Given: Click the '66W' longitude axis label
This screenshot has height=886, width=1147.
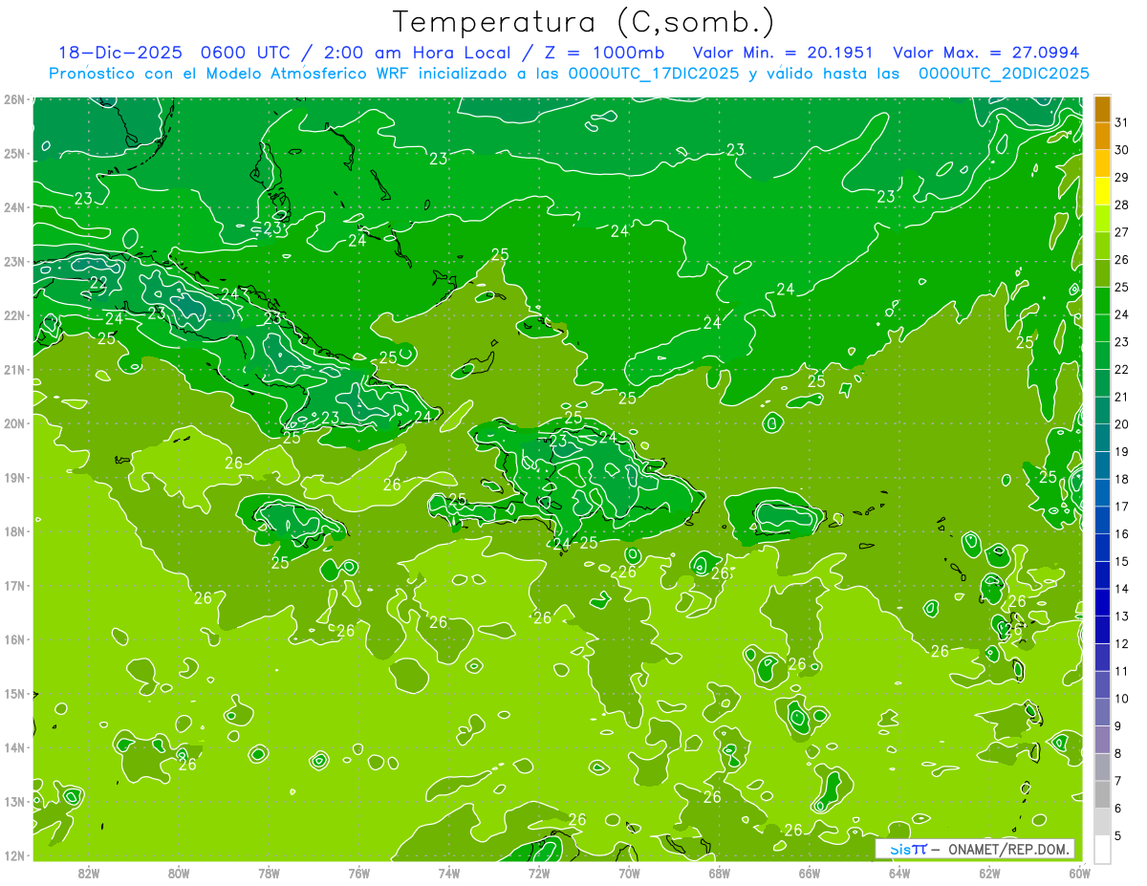Looking at the screenshot, I should click(x=809, y=873).
